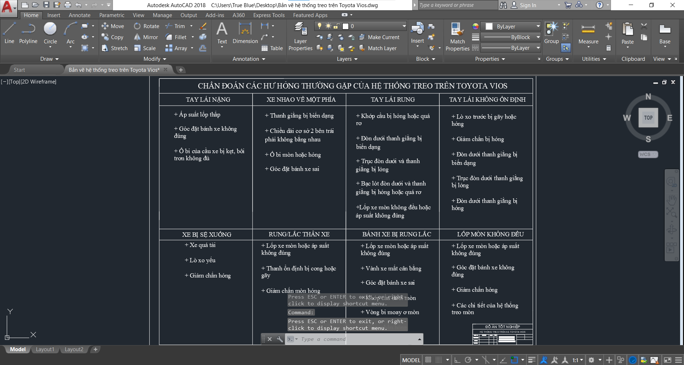
Task: Open the Express Tools ribbon tab
Action: (x=269, y=15)
